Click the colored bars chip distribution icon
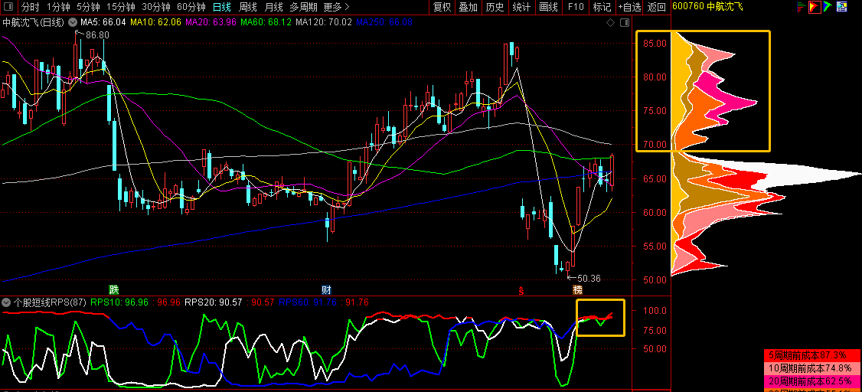 pos(799,7)
